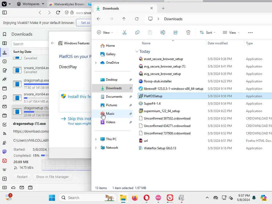
Task: Click Copy icon in File Explorer toolbar
Action: [137, 32]
